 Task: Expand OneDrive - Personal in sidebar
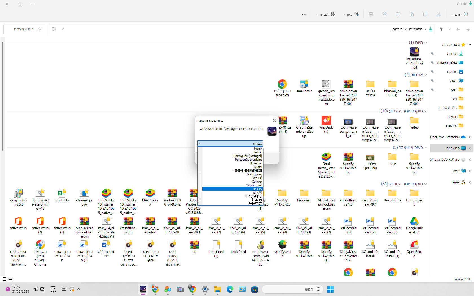point(470,137)
